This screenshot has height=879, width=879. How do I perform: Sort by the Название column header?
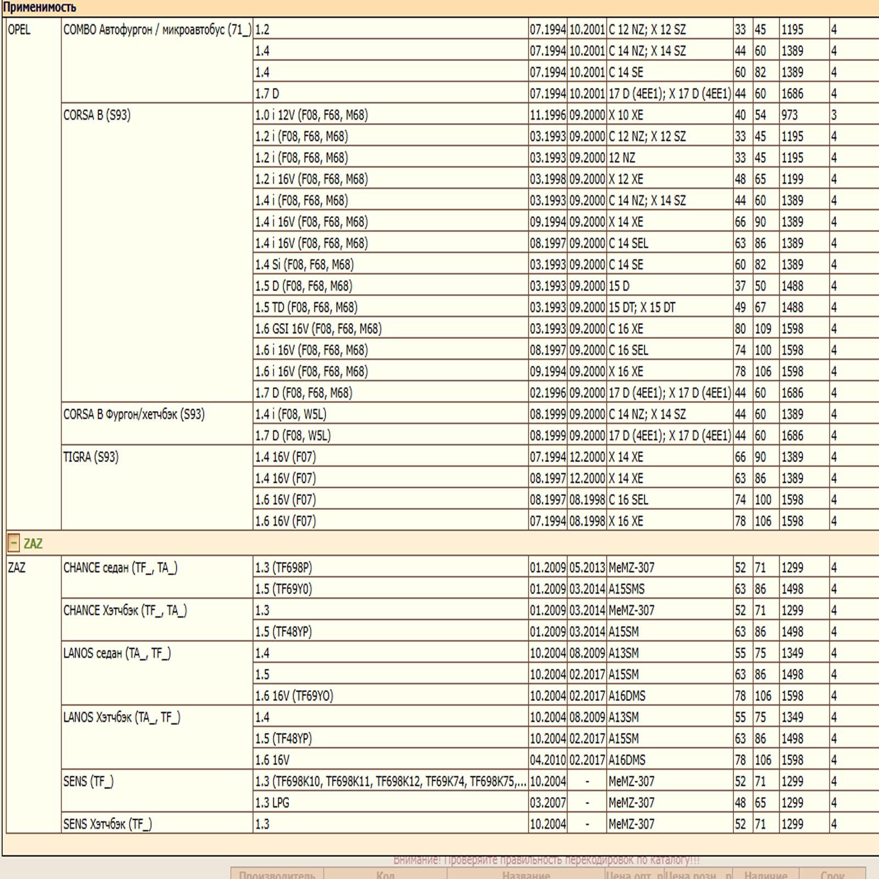tap(526, 874)
